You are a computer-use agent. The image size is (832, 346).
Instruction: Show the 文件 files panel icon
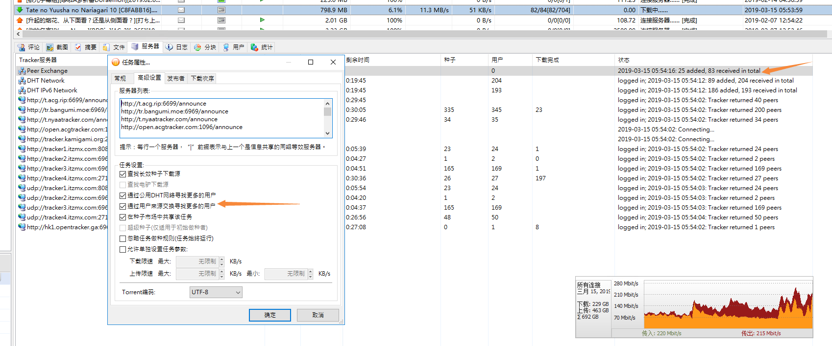click(106, 47)
